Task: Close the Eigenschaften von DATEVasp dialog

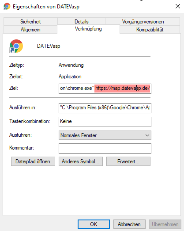Action: 178,6
